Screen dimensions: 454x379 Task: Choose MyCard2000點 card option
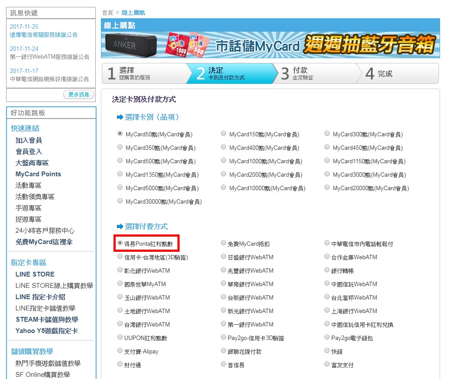pos(224,174)
